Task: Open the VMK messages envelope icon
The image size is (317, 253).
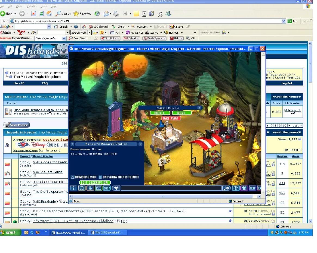Action: click(x=99, y=188)
